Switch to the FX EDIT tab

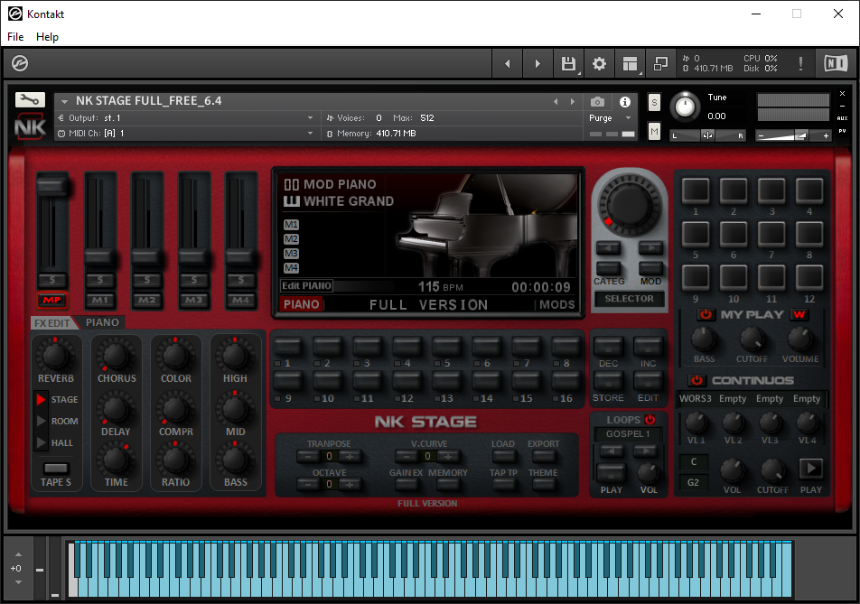pos(52,323)
